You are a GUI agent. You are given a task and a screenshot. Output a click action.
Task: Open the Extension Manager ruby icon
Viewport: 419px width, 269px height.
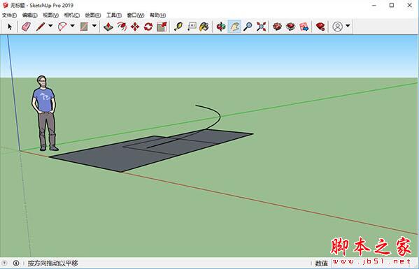pyautogui.click(x=320, y=27)
